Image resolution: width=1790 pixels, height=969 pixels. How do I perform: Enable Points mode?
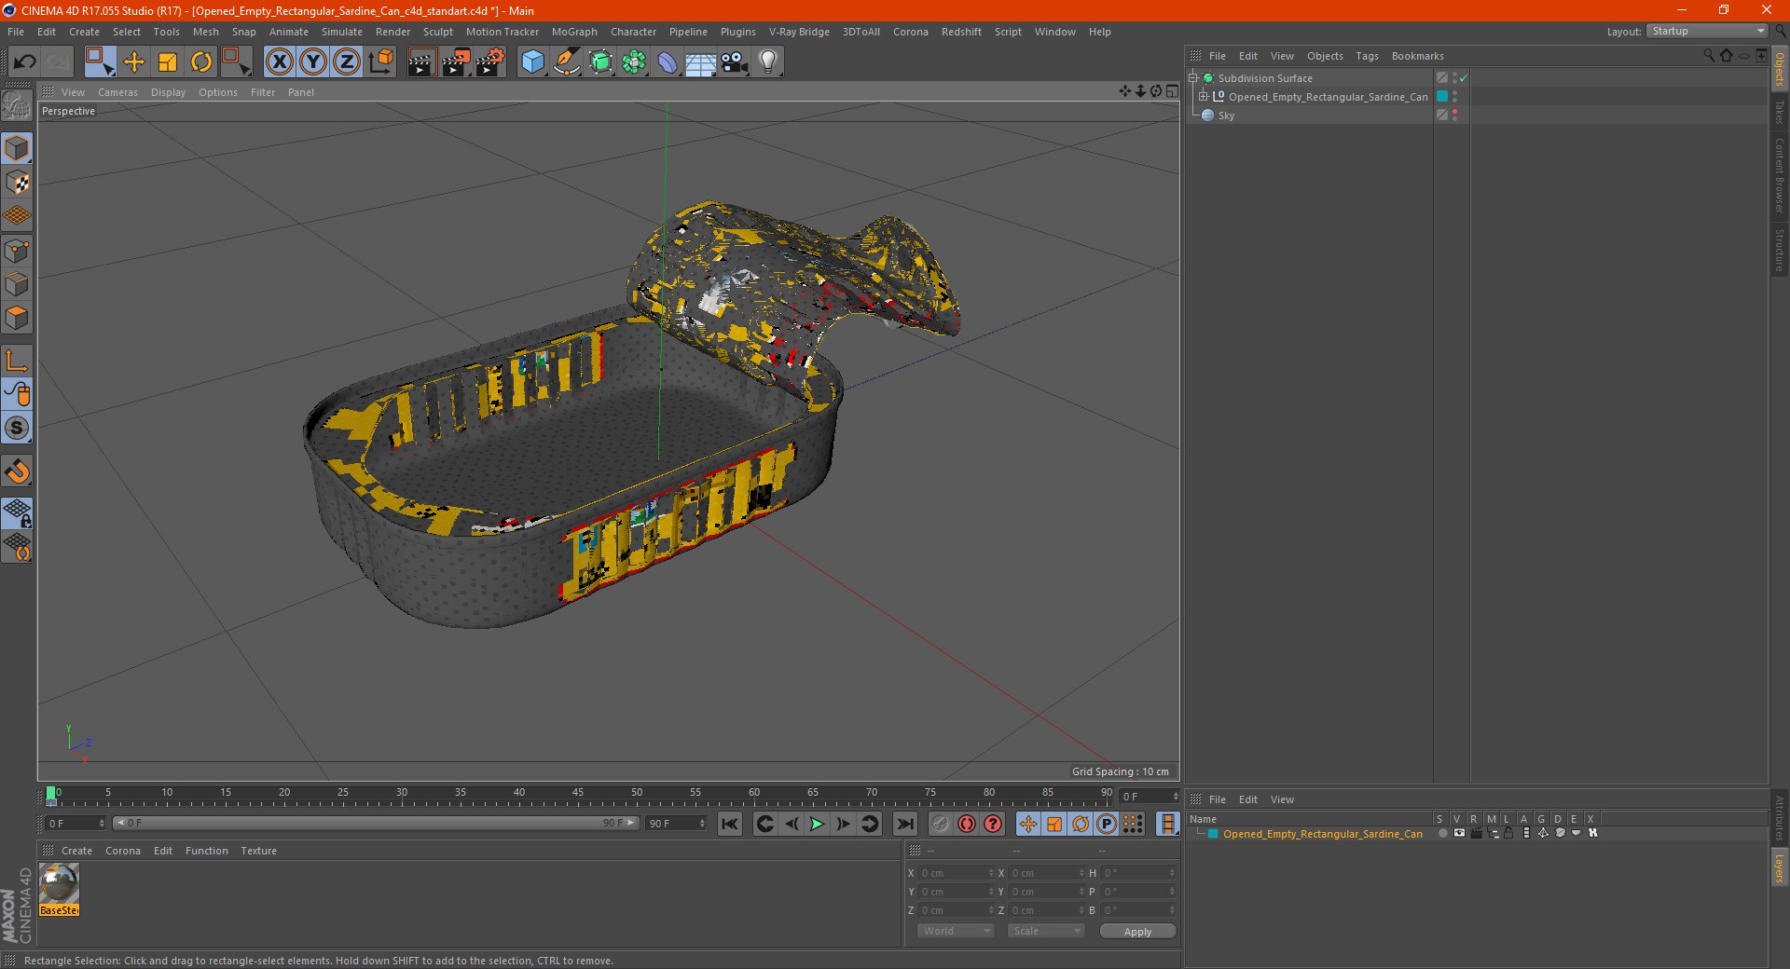pos(18,251)
